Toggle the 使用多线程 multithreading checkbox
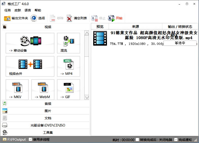Screen dimensions: 199x143 point(31,139)
